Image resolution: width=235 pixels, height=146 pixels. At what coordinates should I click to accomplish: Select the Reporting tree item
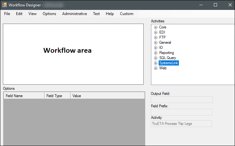[166, 53]
